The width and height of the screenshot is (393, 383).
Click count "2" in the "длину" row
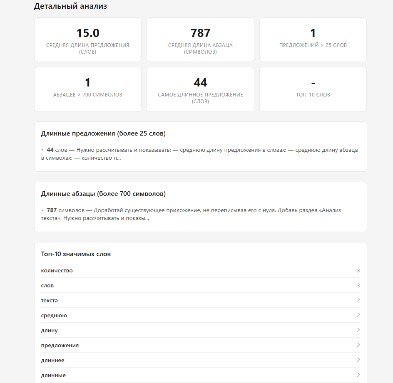pos(358,331)
